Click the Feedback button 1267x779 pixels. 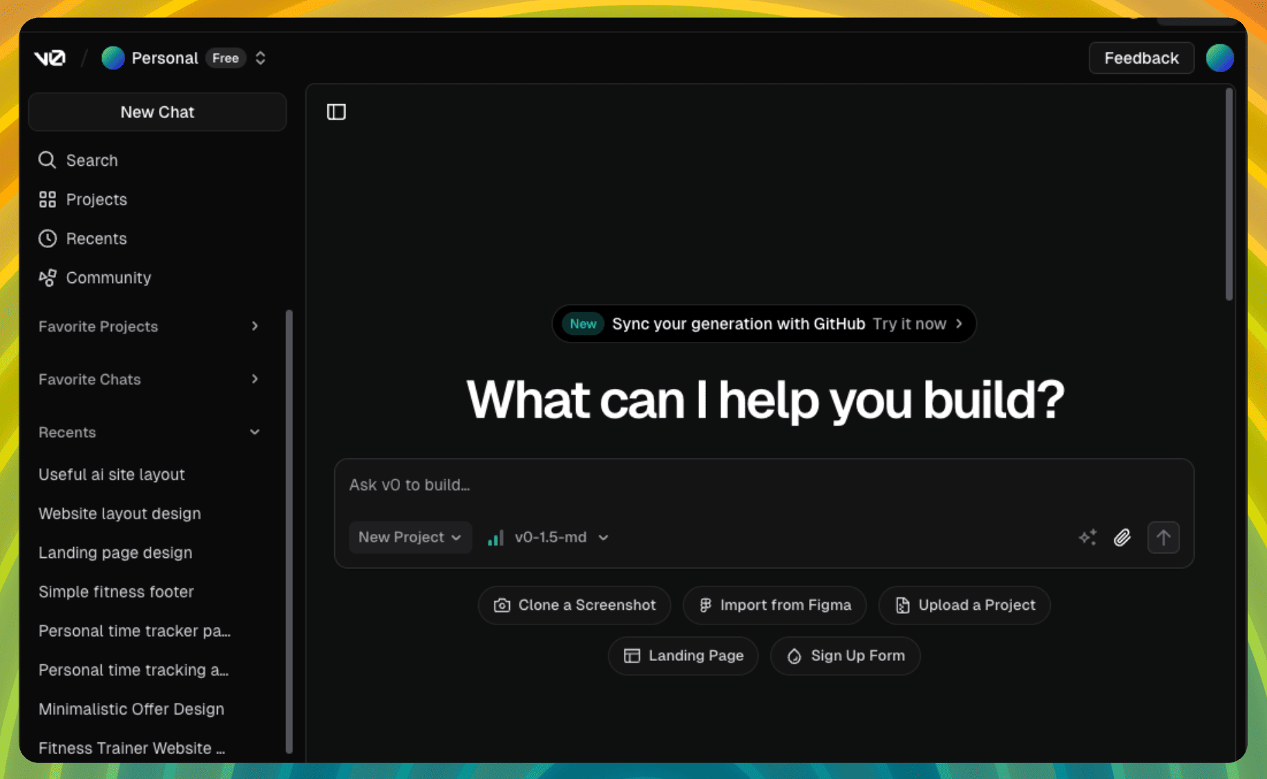click(x=1141, y=58)
